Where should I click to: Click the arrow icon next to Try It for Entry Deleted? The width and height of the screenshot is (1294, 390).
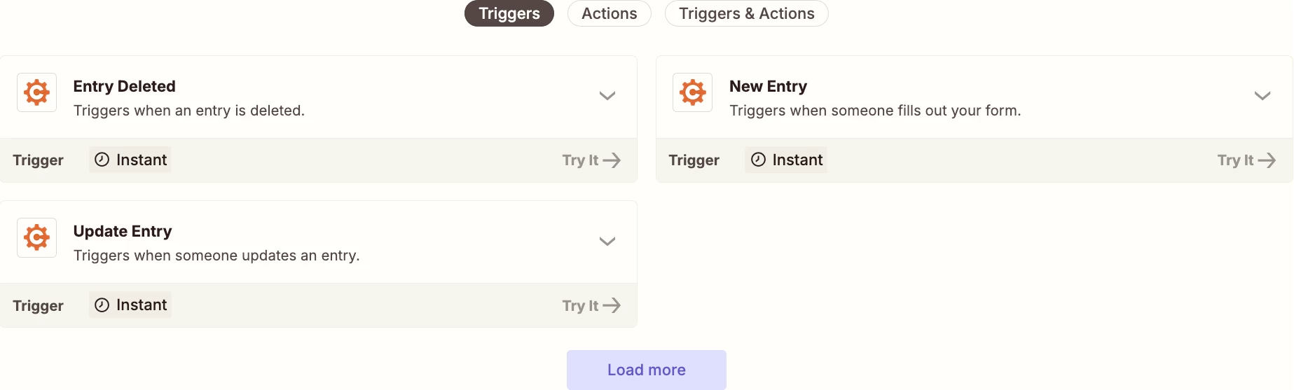(612, 160)
